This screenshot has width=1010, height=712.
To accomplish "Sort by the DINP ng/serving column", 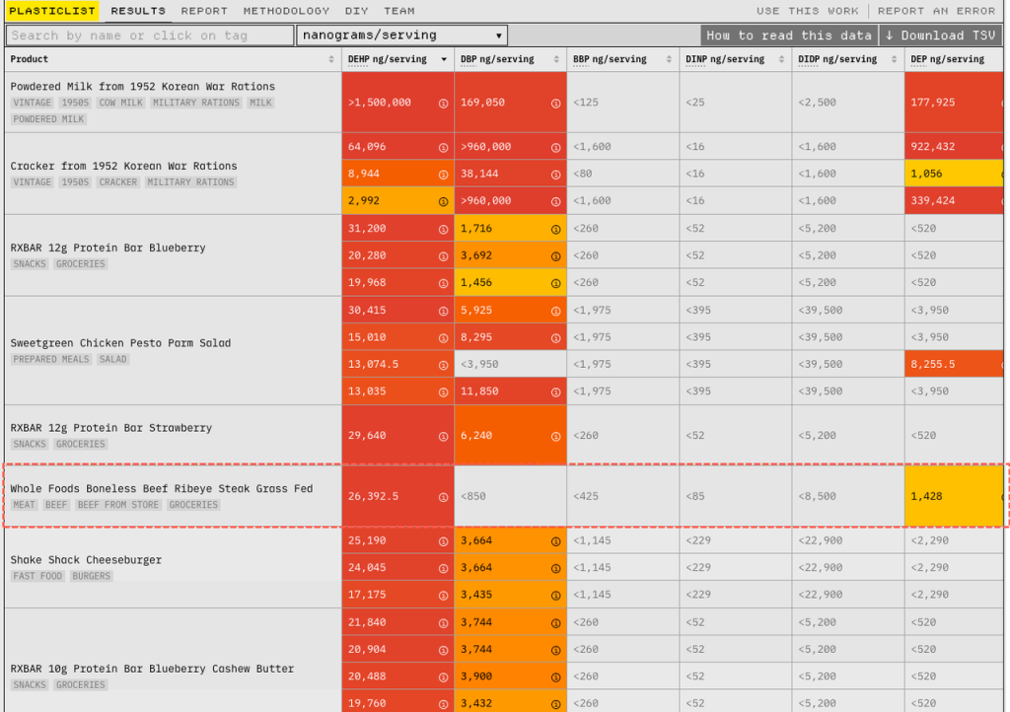I will click(x=781, y=59).
